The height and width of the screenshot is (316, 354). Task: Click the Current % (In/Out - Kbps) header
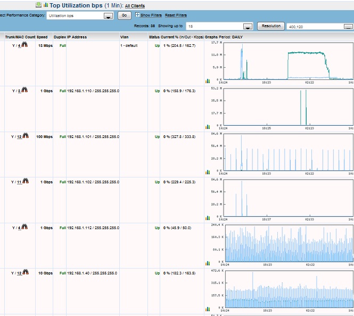[183, 37]
